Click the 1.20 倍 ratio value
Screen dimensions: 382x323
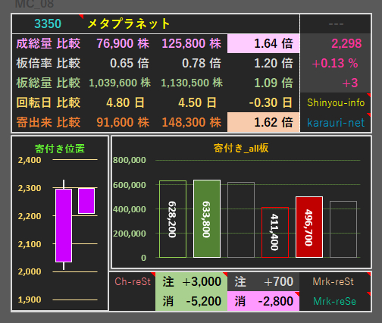point(274,63)
